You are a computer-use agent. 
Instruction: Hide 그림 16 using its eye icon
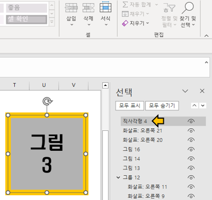point(191,149)
